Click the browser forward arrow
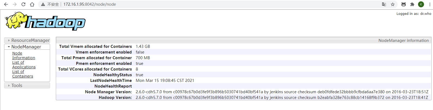The image size is (433, 110). 15,4
